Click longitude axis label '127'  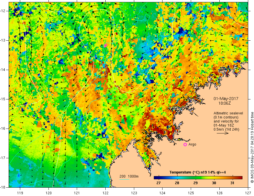(x=248, y=193)
